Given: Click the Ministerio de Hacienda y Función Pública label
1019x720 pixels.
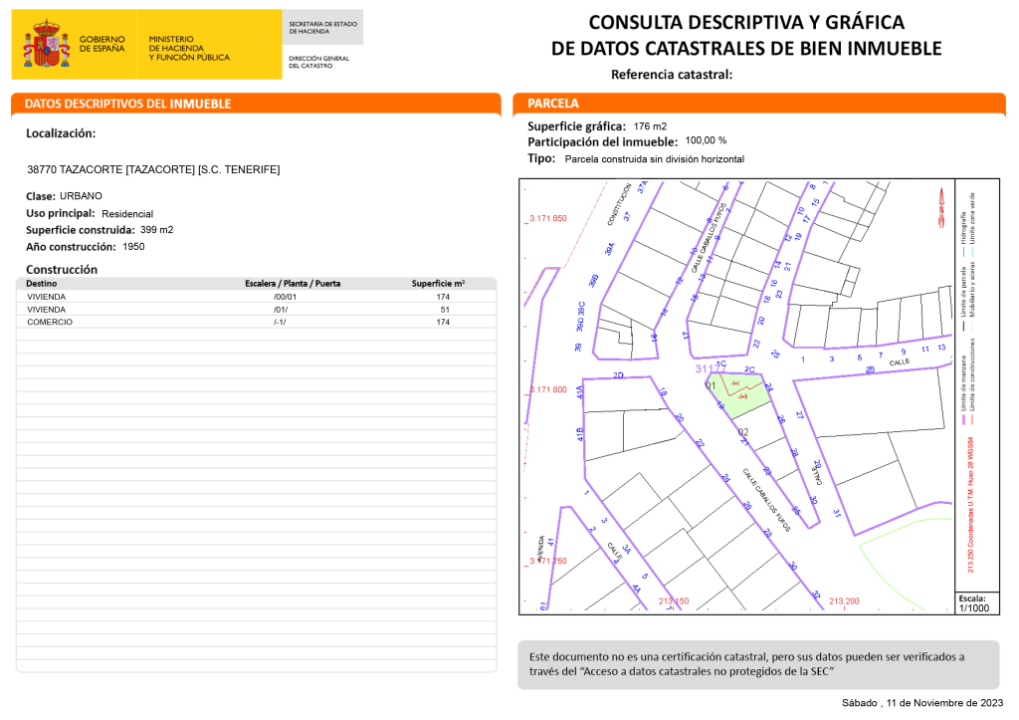Looking at the screenshot, I should [x=188, y=48].
